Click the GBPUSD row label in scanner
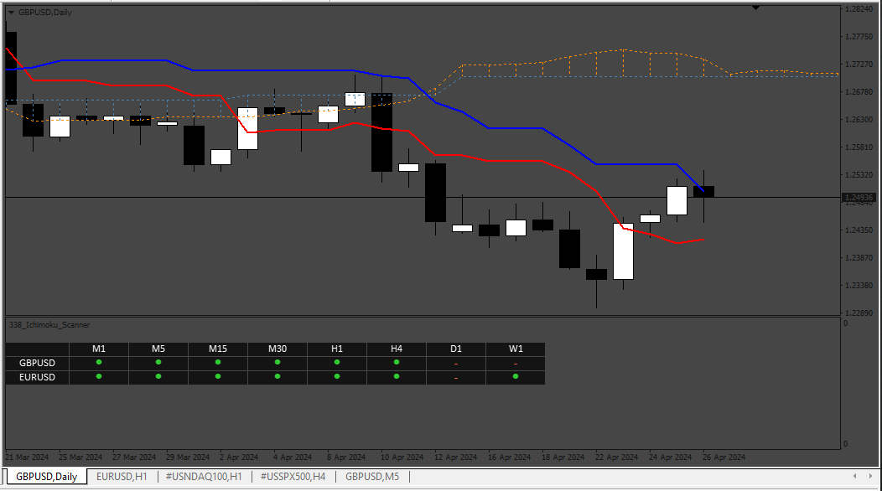Viewport: 882px width, 491px height. [37, 364]
